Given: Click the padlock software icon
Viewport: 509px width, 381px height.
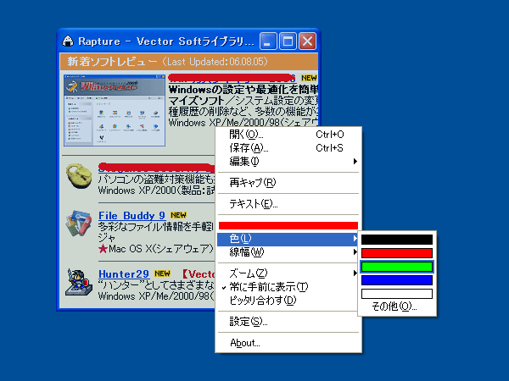Looking at the screenshot, I should (x=78, y=176).
